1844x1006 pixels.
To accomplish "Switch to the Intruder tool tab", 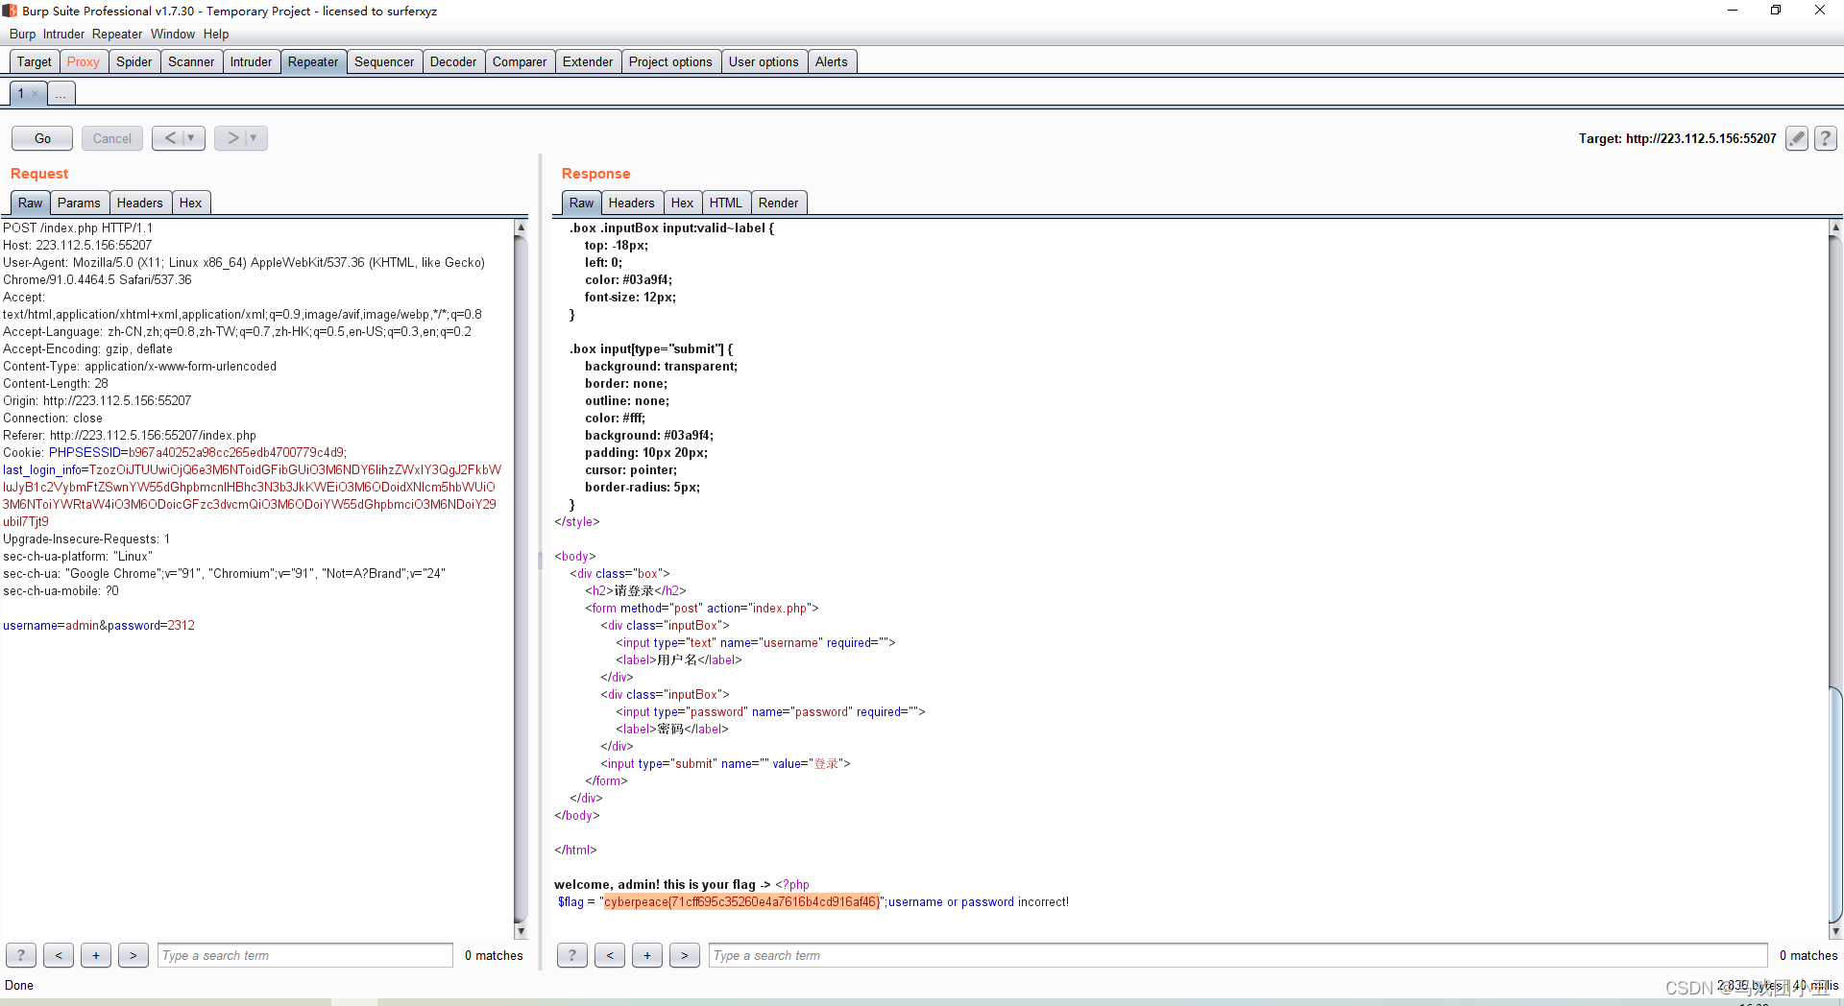I will pyautogui.click(x=251, y=61).
